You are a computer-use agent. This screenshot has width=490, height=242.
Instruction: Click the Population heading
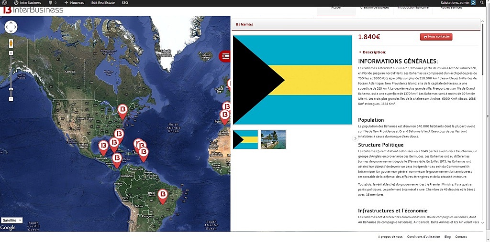[x=371, y=120]
